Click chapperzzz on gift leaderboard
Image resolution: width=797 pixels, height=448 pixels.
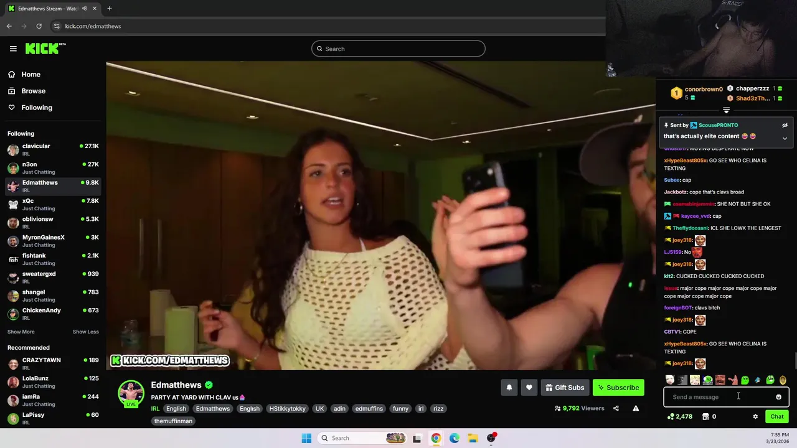(x=752, y=88)
